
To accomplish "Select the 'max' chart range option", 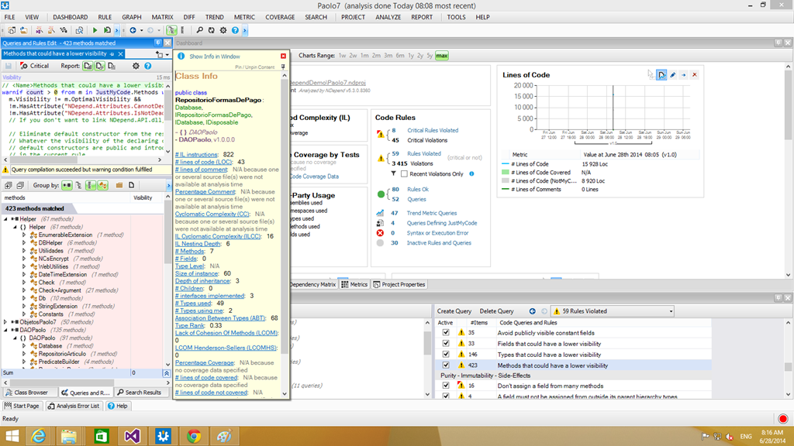I will tap(442, 56).
